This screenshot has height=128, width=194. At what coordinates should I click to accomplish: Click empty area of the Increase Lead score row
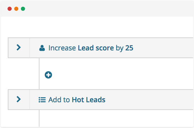click(x=163, y=48)
